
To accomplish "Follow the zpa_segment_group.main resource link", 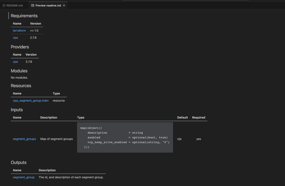I will (31, 101).
